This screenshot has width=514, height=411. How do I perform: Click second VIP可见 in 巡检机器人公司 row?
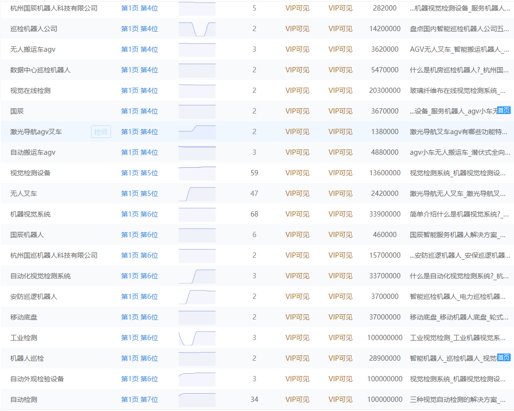(340, 29)
